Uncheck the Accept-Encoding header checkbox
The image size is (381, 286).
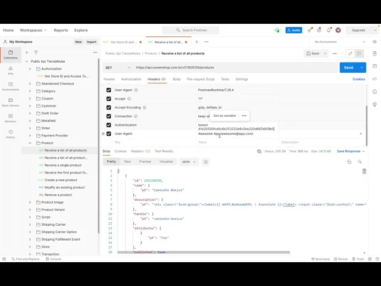click(108, 107)
